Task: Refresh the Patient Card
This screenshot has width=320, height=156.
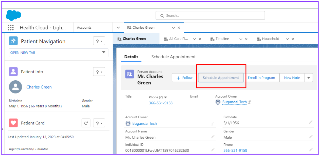Action: coord(86,123)
